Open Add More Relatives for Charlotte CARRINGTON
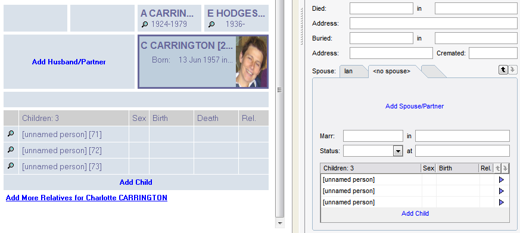 (x=86, y=198)
